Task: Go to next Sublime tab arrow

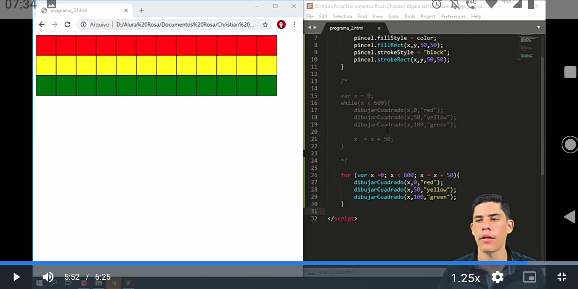Action: [315, 28]
